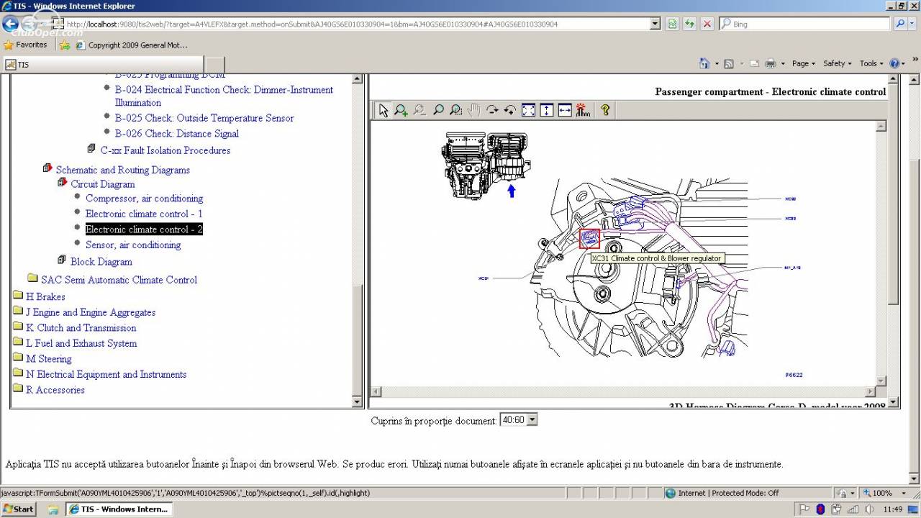921x518 pixels.
Task: Click the Start button on taskbar
Action: pyautogui.click(x=19, y=509)
